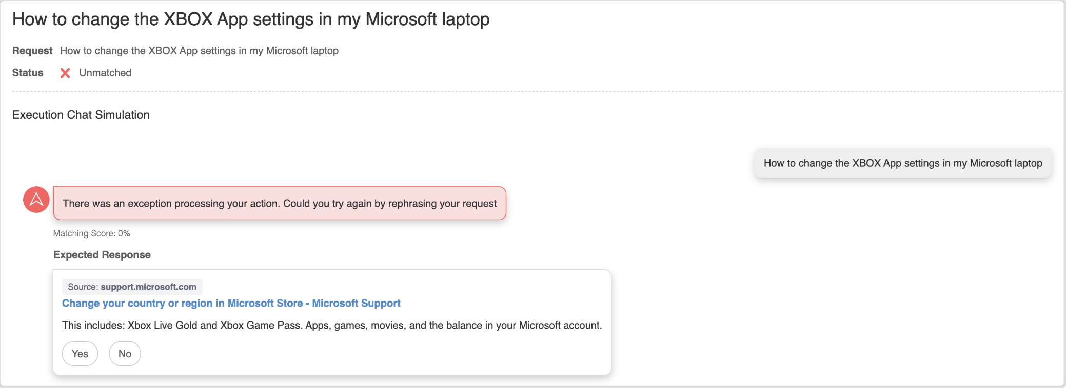Click the Status label

(x=28, y=73)
